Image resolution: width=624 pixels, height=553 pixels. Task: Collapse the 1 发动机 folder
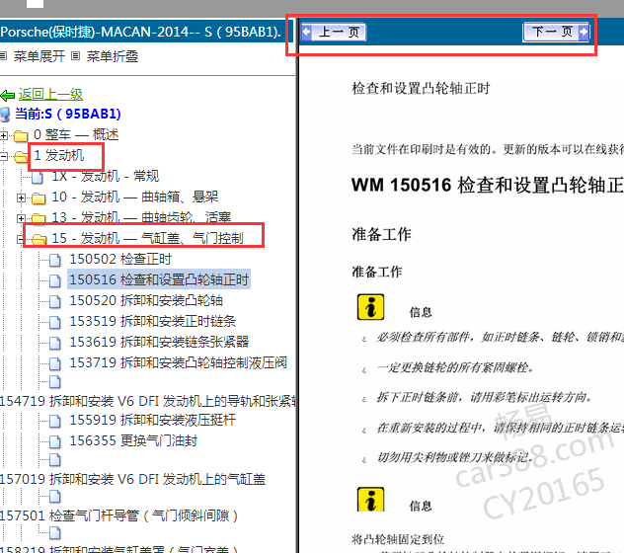[x=4, y=156]
